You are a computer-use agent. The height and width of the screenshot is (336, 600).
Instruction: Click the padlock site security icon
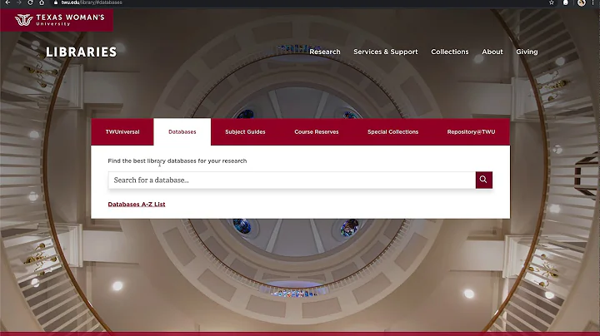56,2
